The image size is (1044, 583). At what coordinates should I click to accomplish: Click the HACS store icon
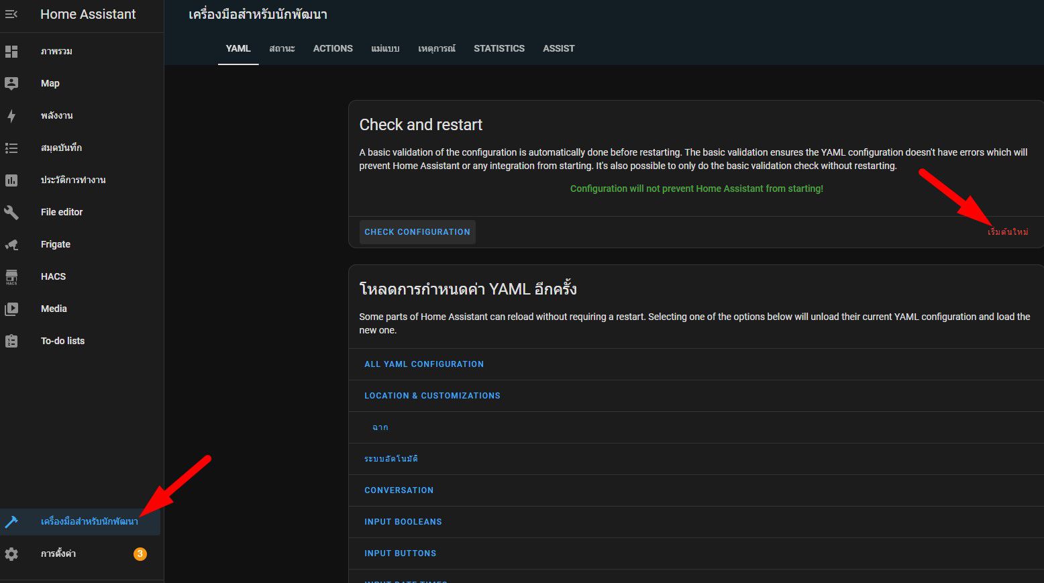pyautogui.click(x=11, y=276)
